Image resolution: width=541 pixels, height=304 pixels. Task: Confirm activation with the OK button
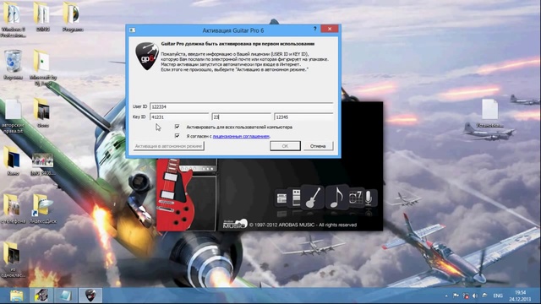(x=285, y=146)
